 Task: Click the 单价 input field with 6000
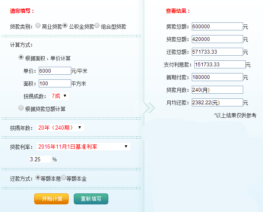tap(55, 71)
